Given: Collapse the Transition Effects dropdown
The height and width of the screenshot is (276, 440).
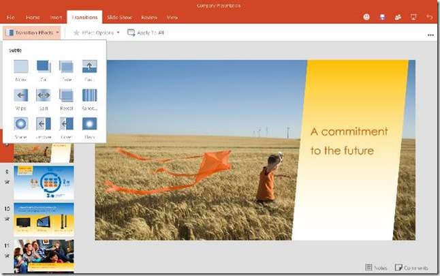Looking at the screenshot, I should (x=32, y=32).
